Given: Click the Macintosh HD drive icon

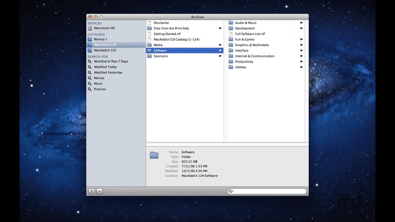Looking at the screenshot, I should pos(90,28).
